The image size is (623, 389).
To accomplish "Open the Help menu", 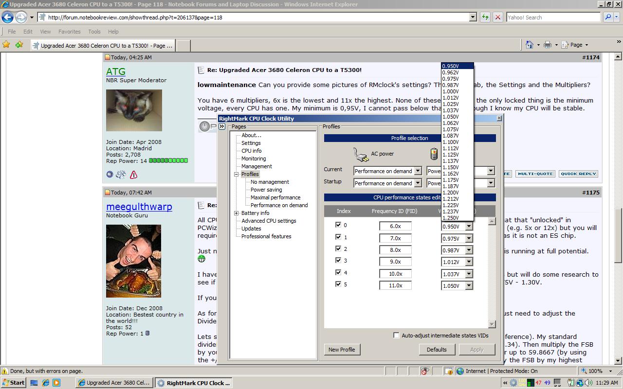I will [x=113, y=32].
